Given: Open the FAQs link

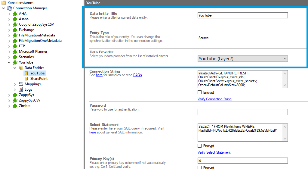Looking at the screenshot, I should (137, 75).
